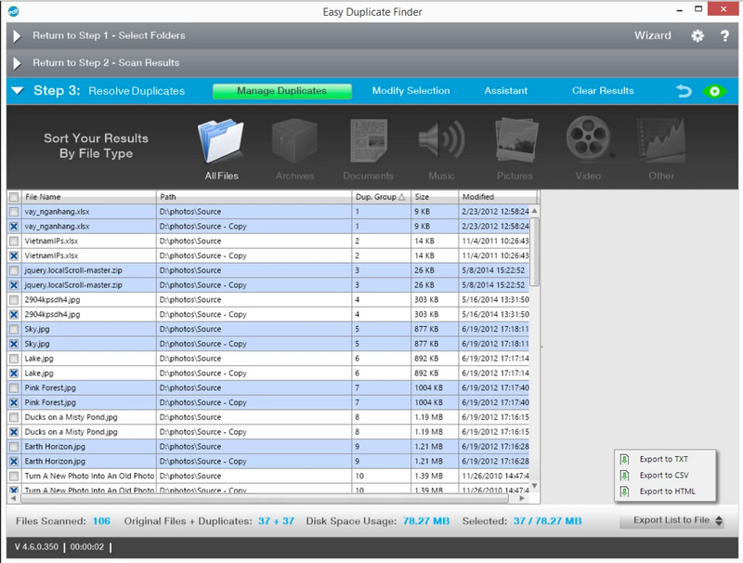Select Export to TXT menu entry
The image size is (743, 563).
pyautogui.click(x=664, y=459)
